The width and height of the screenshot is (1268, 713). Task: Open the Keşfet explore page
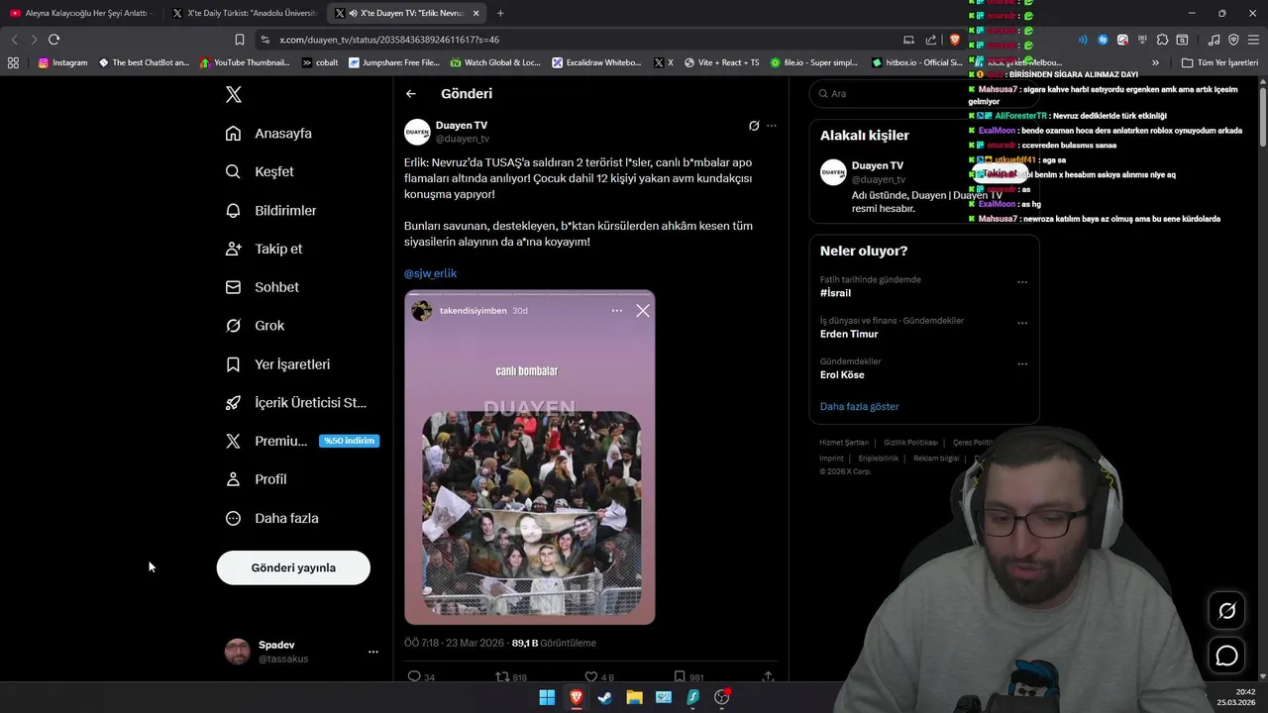coord(260,171)
